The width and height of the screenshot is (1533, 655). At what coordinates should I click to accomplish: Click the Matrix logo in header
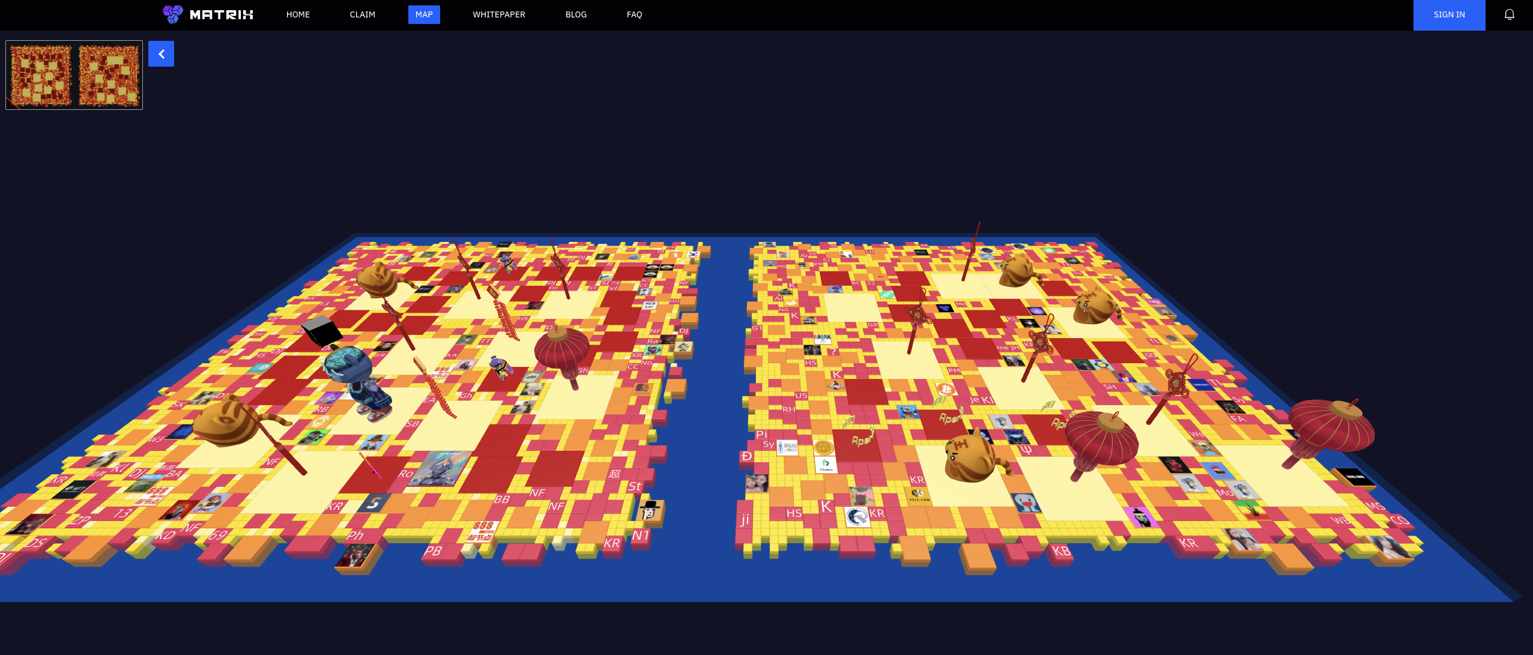pyautogui.click(x=208, y=14)
